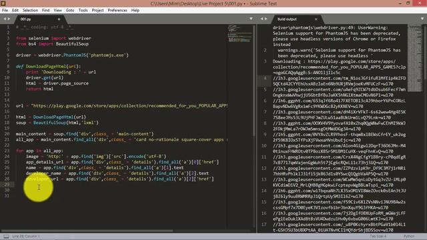Image resolution: width=427 pixels, height=240 pixels.
Task: Click 'Downloading :' output line in Build output
Action: (x=340, y=67)
